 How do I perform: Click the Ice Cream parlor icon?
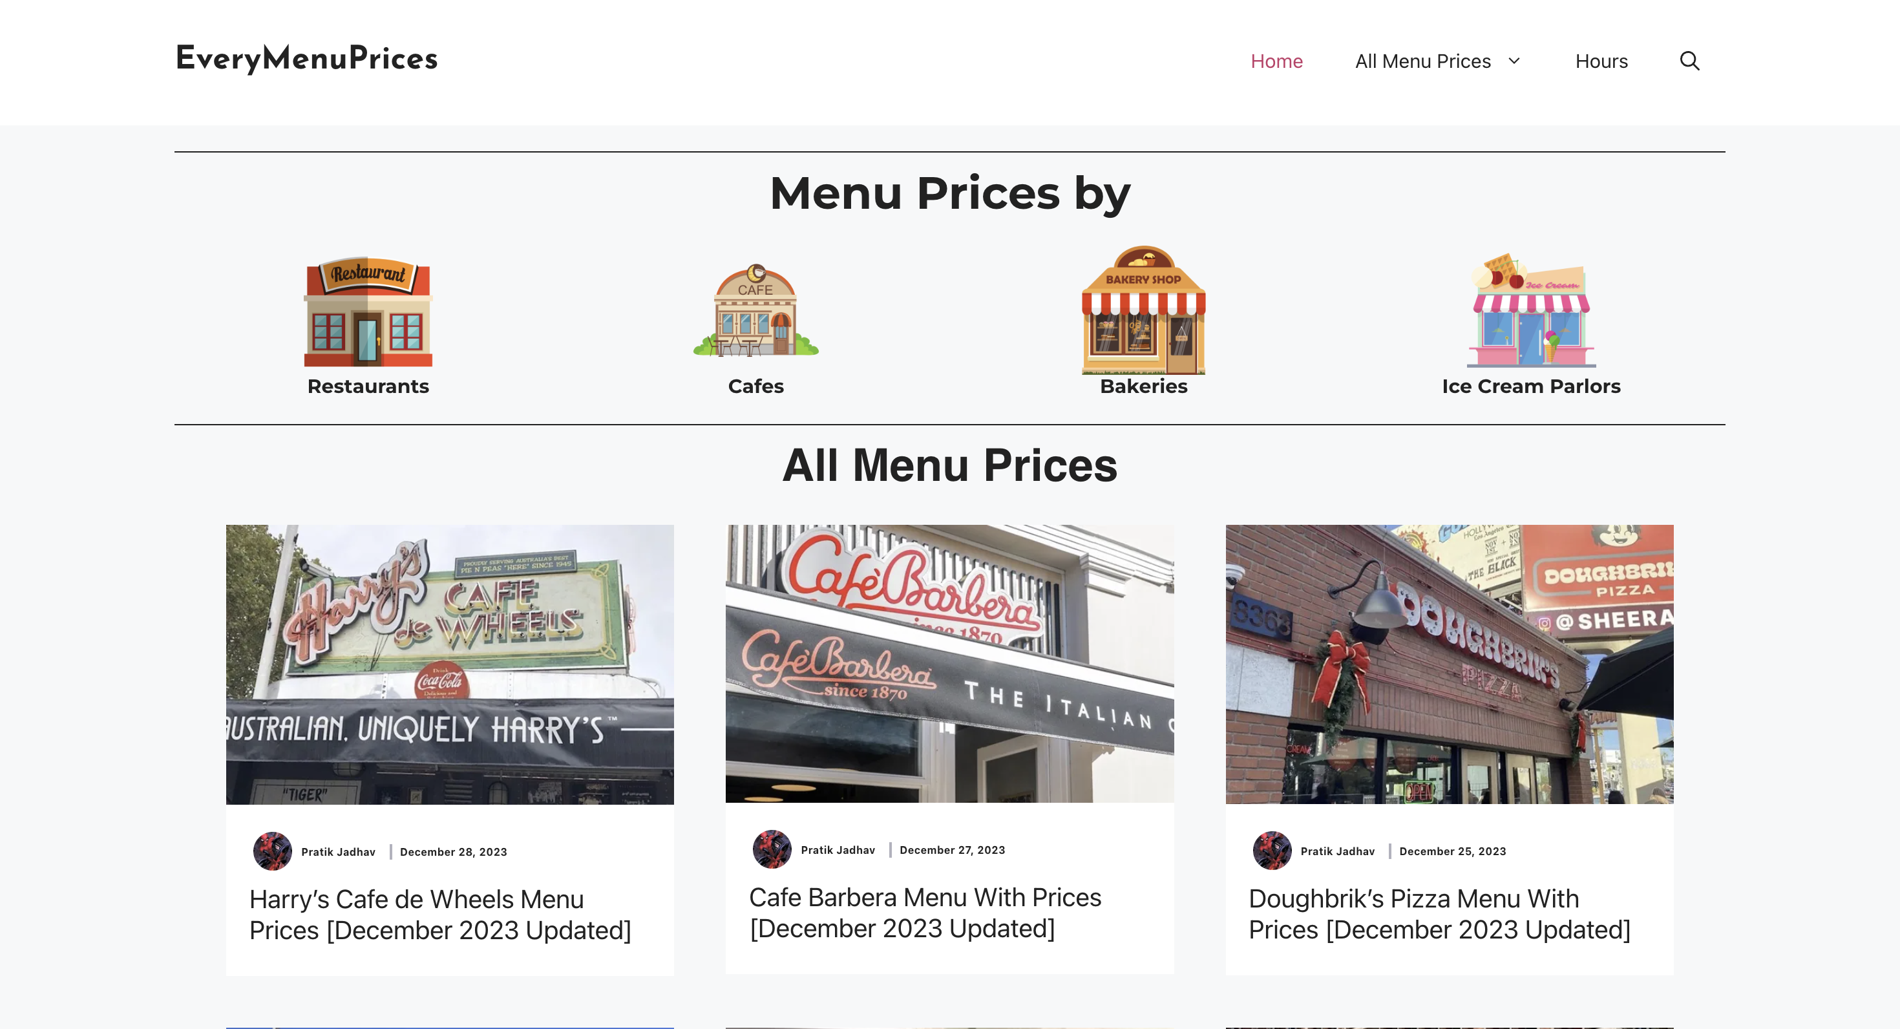[1531, 310]
